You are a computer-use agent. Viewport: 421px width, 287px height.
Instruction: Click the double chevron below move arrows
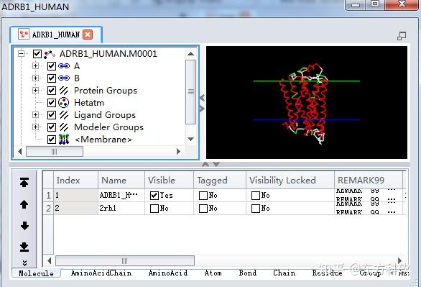[24, 263]
